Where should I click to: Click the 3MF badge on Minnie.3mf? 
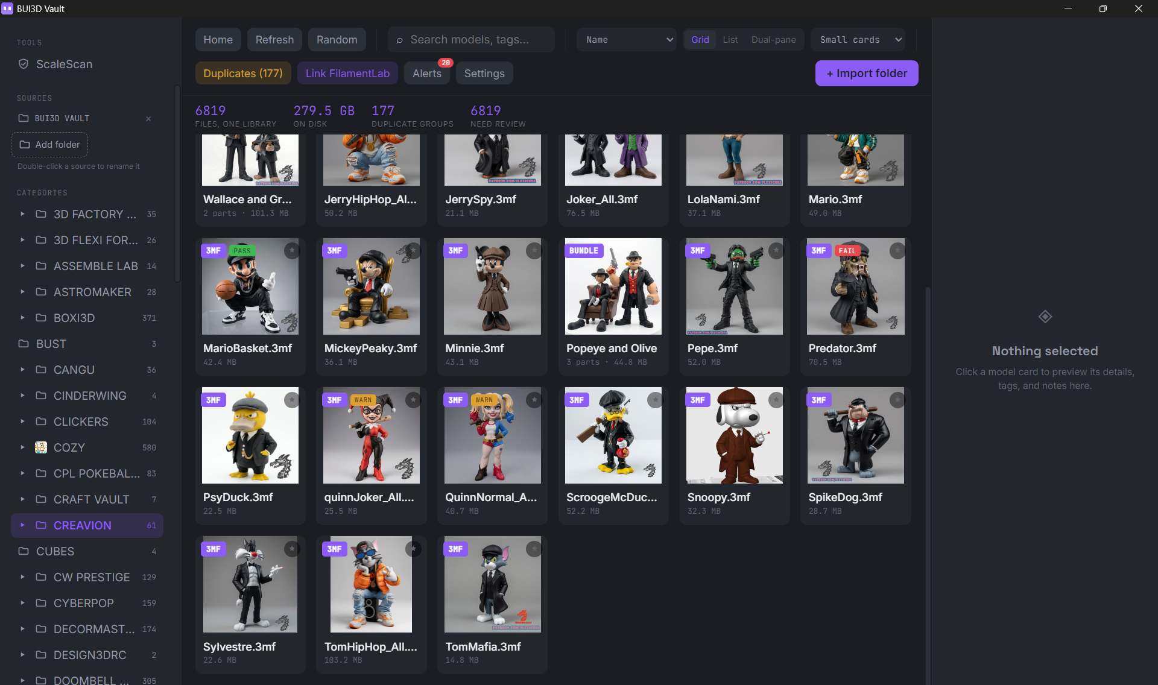[x=455, y=251]
